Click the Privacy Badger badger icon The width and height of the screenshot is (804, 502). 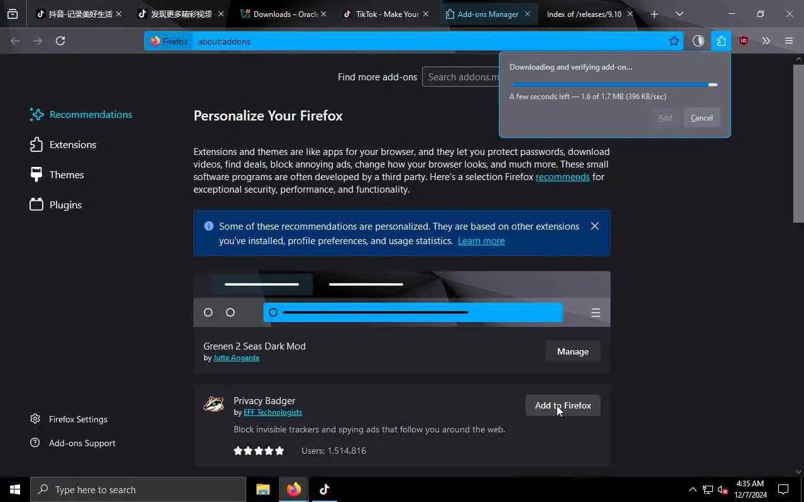[214, 404]
